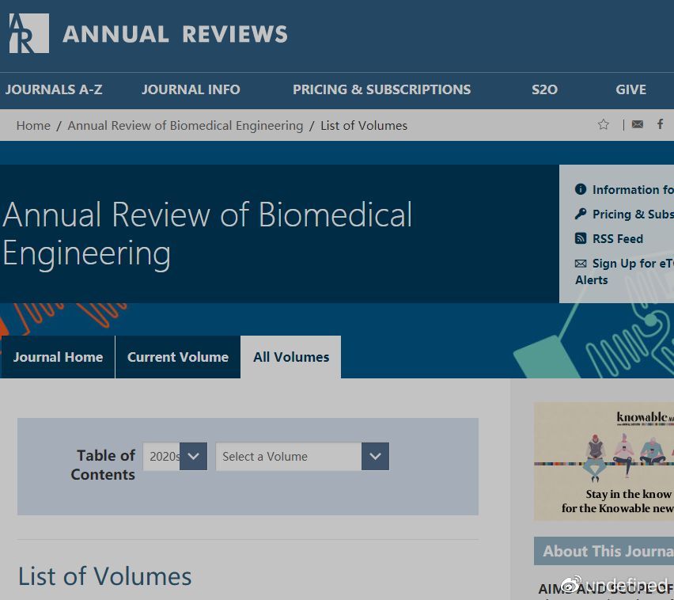Switch to the Current Volume tab
The width and height of the screenshot is (674, 600).
(178, 357)
